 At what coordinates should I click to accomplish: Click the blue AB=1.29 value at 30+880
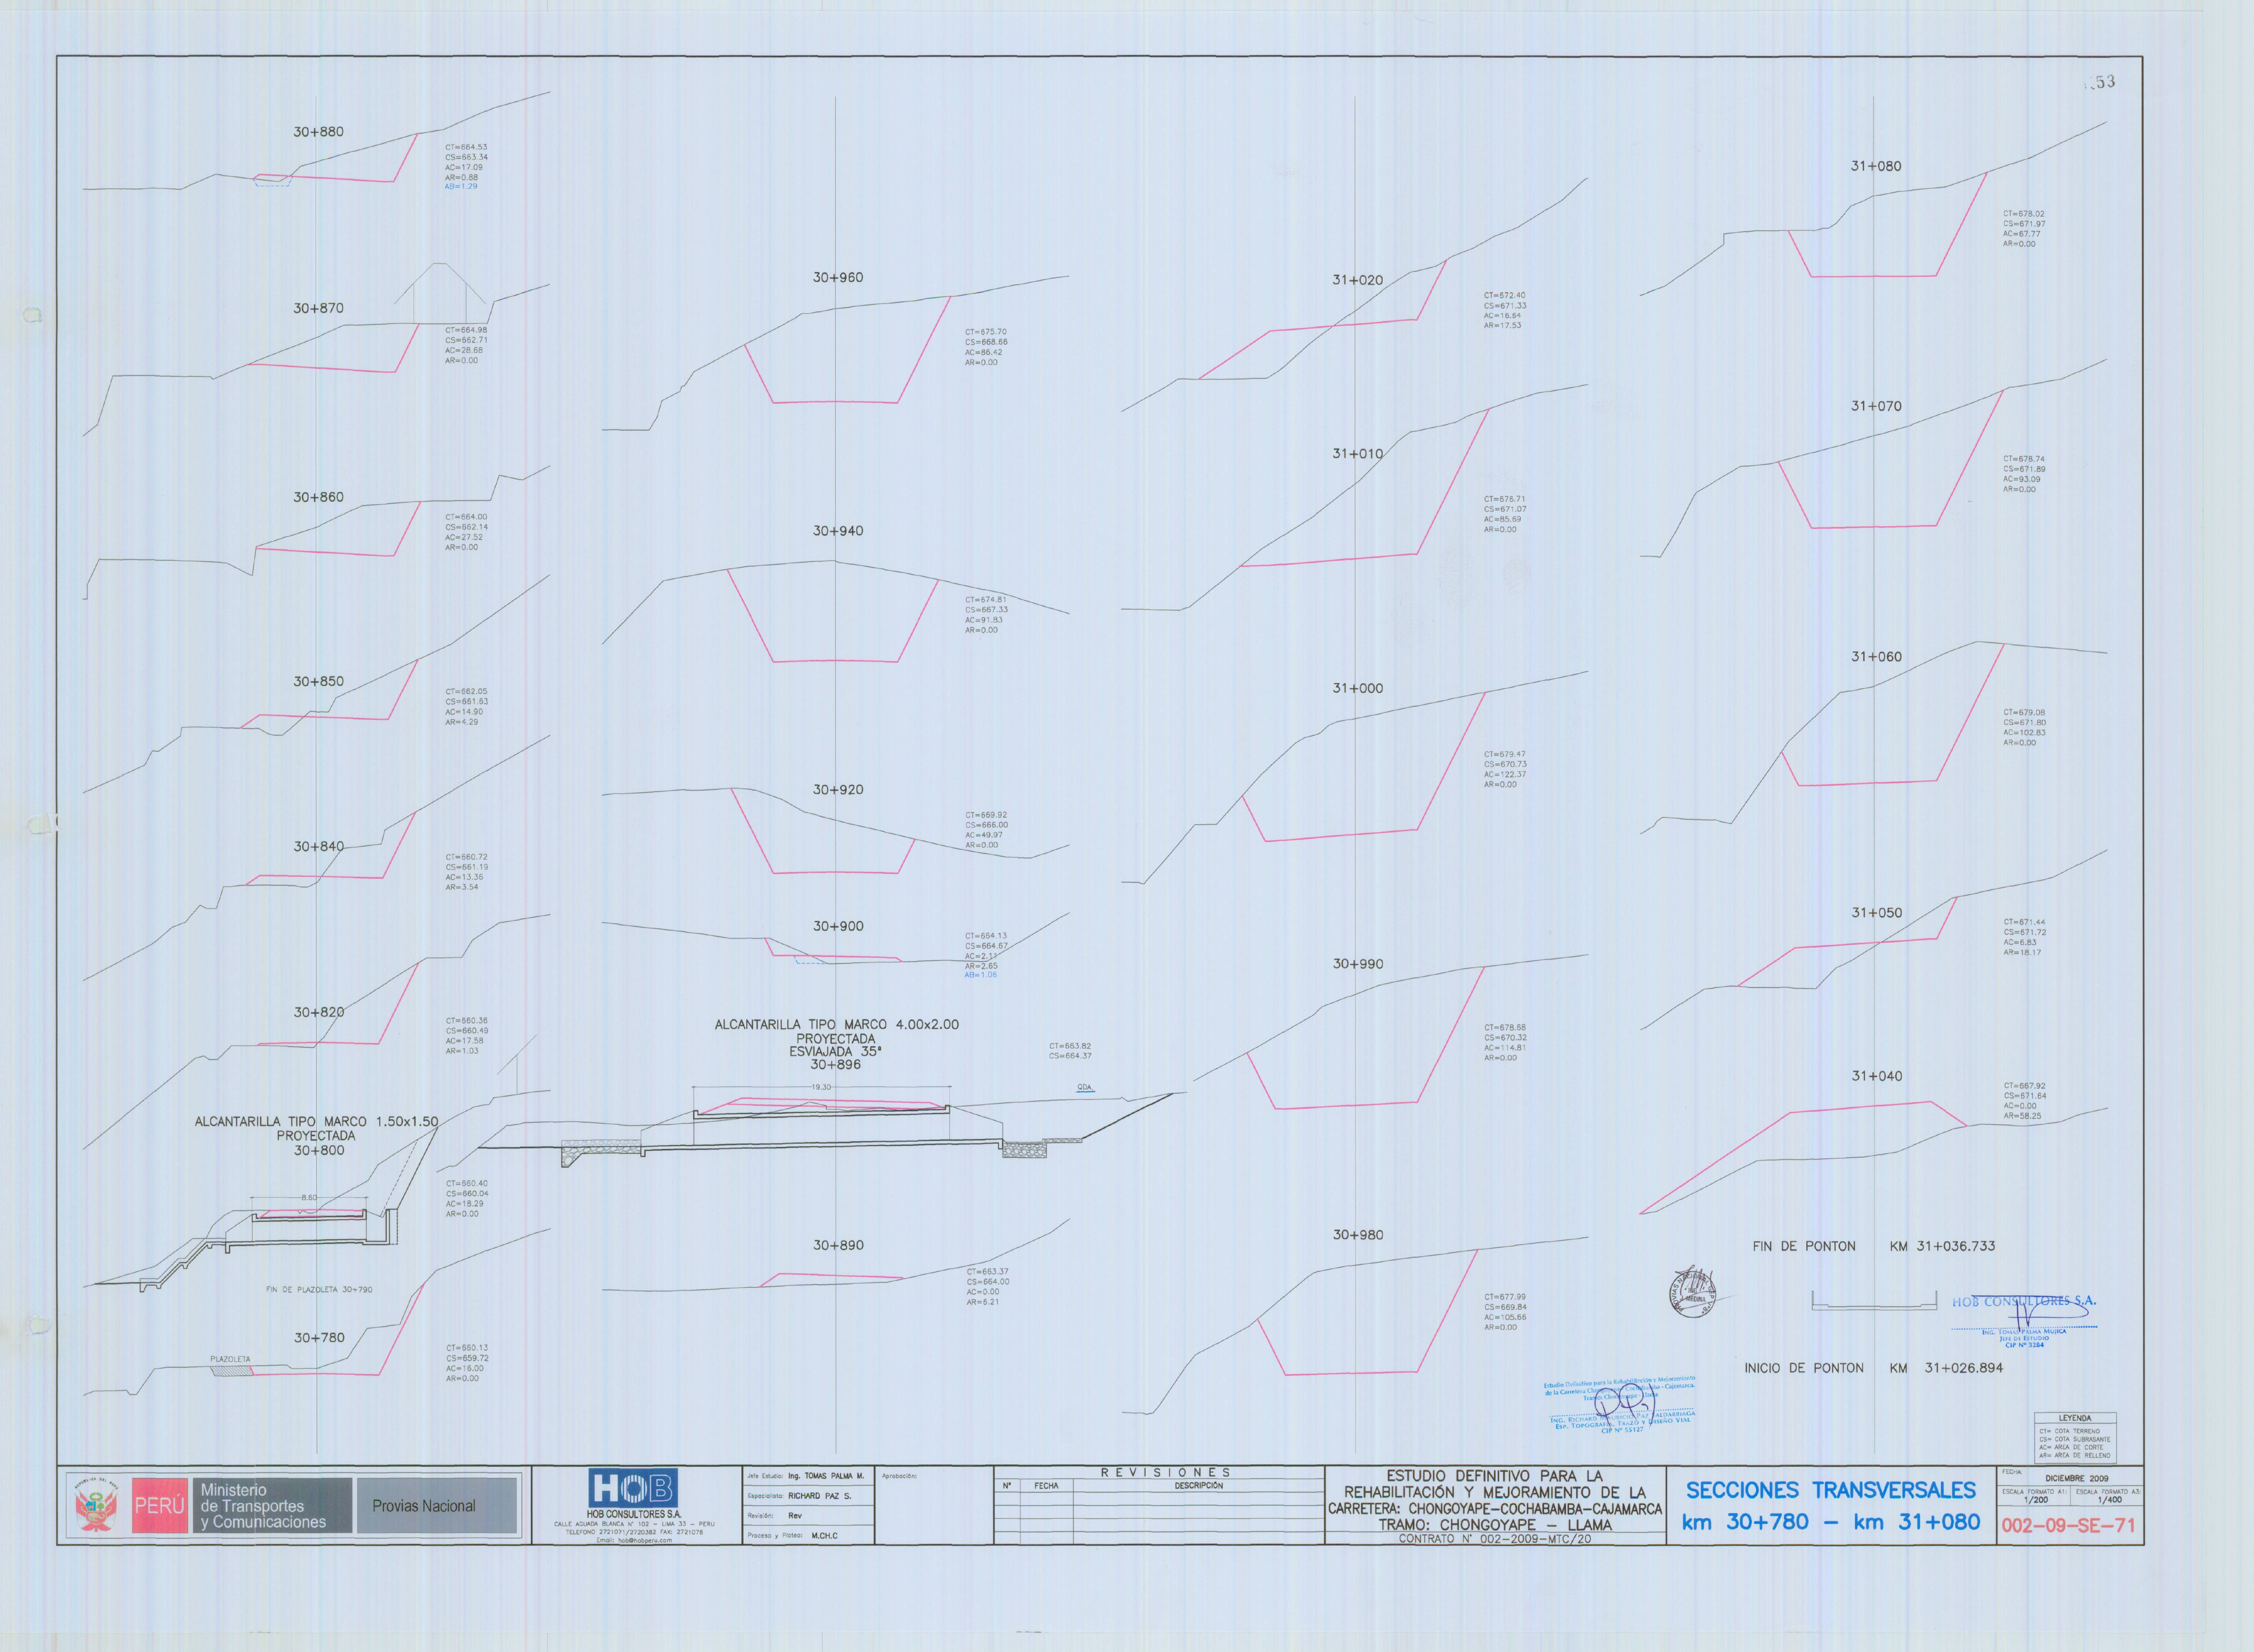point(461,187)
